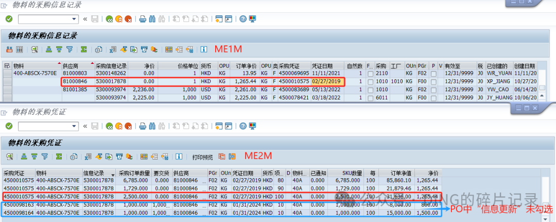
Task: Click blue Information icon in ME1M list toolbar
Action: click(x=204, y=49)
